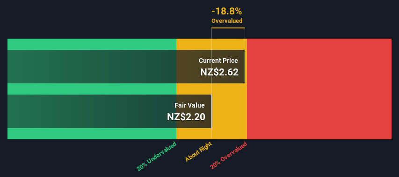
Task: Click the red overvalued zone
Action: (x=319, y=89)
